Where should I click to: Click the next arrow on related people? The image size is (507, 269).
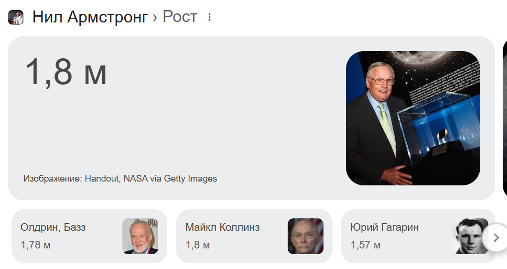496,237
